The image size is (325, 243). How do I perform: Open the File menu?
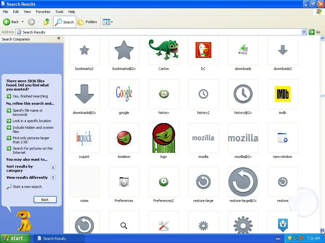point(6,12)
